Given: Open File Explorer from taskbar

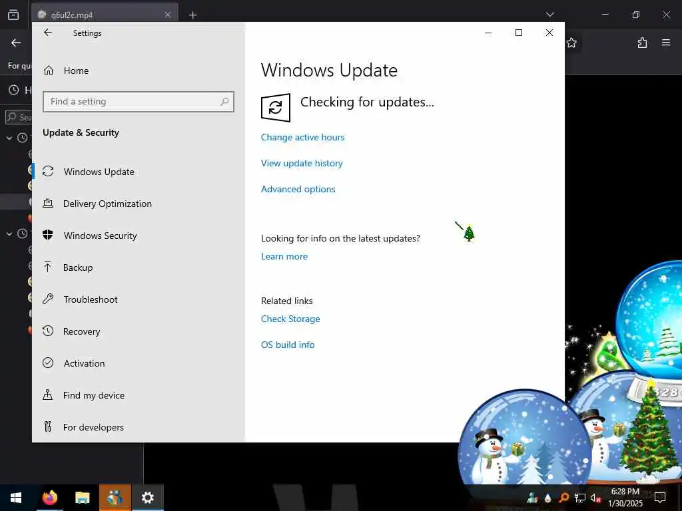Looking at the screenshot, I should (x=82, y=498).
